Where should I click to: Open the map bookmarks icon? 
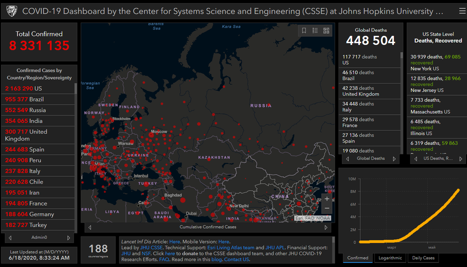[x=304, y=31]
